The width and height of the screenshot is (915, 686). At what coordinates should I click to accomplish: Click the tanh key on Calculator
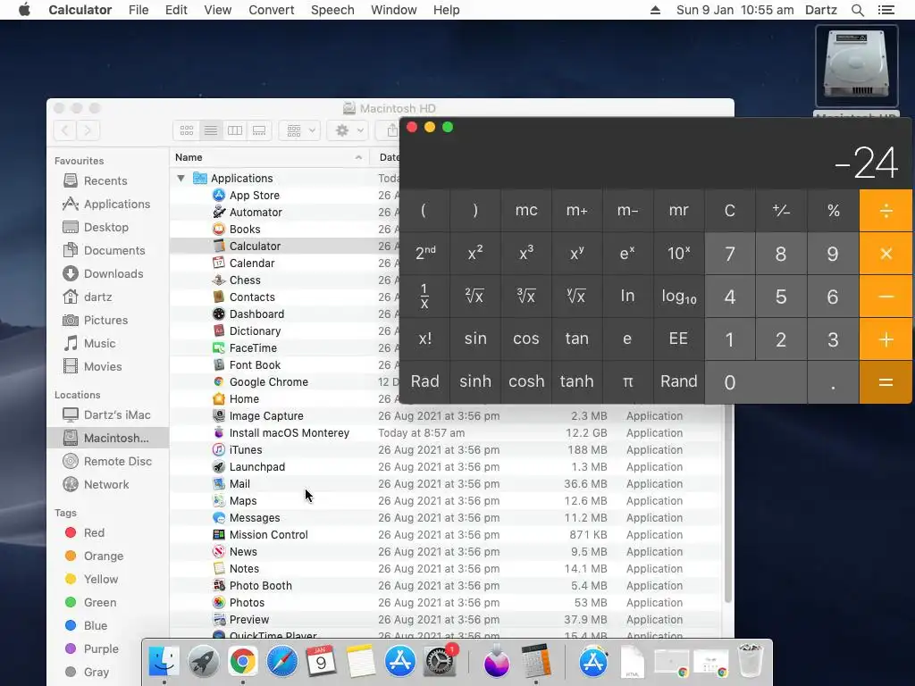(576, 382)
